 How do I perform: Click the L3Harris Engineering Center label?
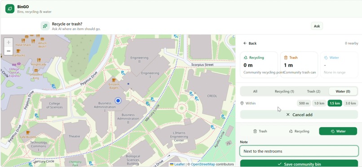coord(179,137)
